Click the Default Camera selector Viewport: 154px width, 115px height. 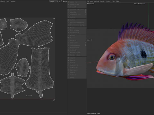coord(140,4)
